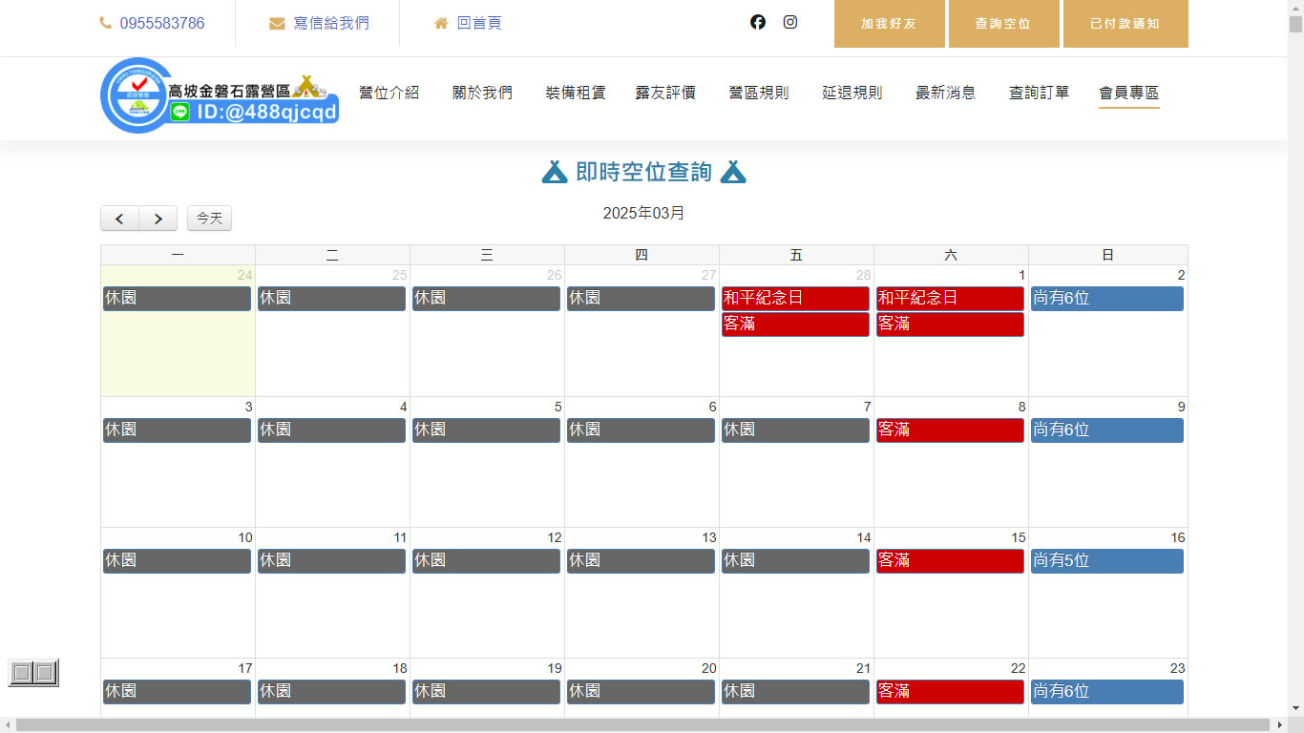This screenshot has width=1304, height=733.
Task: Click the campsite logo with LINE ID
Action: pyautogui.click(x=220, y=95)
